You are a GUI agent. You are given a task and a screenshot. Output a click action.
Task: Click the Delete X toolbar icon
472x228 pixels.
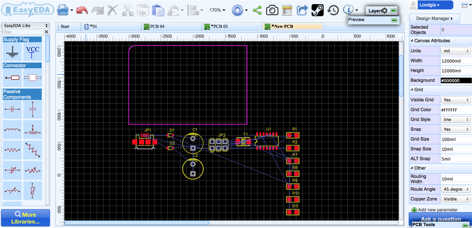113,10
